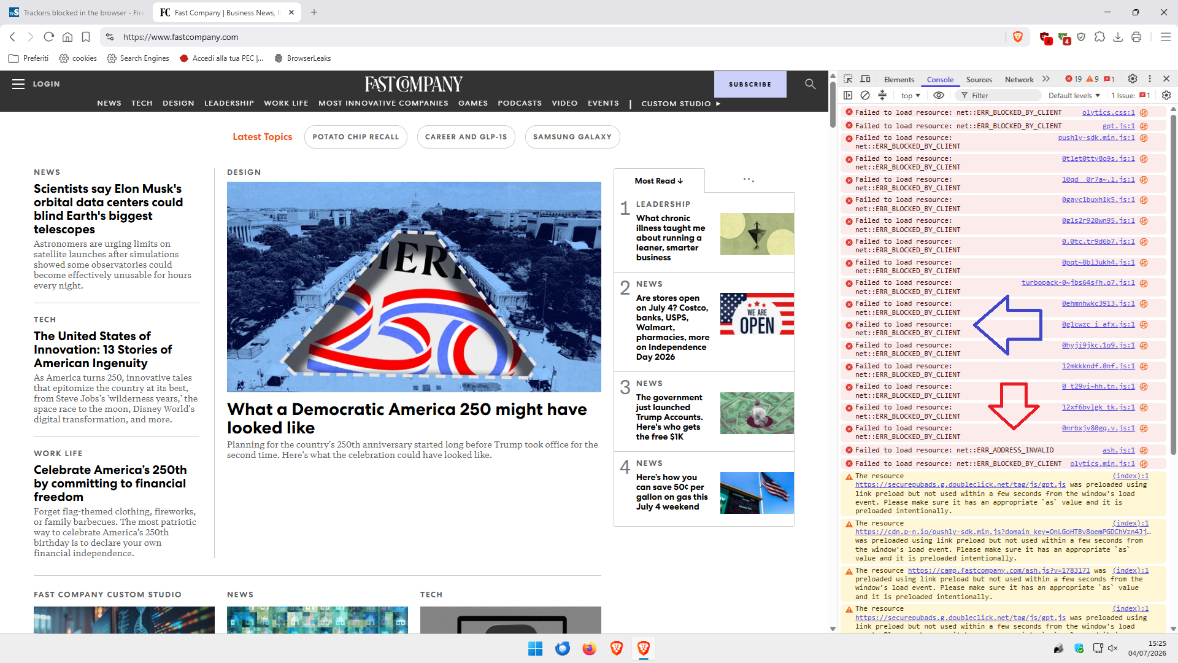Expand more DevTools tabs with the chevron
The height and width of the screenshot is (663, 1178).
(x=1046, y=79)
